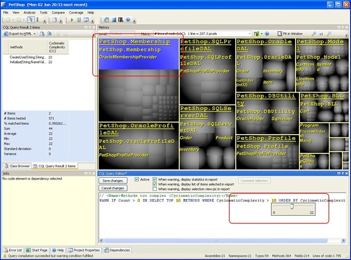Click the zoom out magnifier in Metrics
The height and width of the screenshot is (260, 351).
pyautogui.click(x=329, y=34)
